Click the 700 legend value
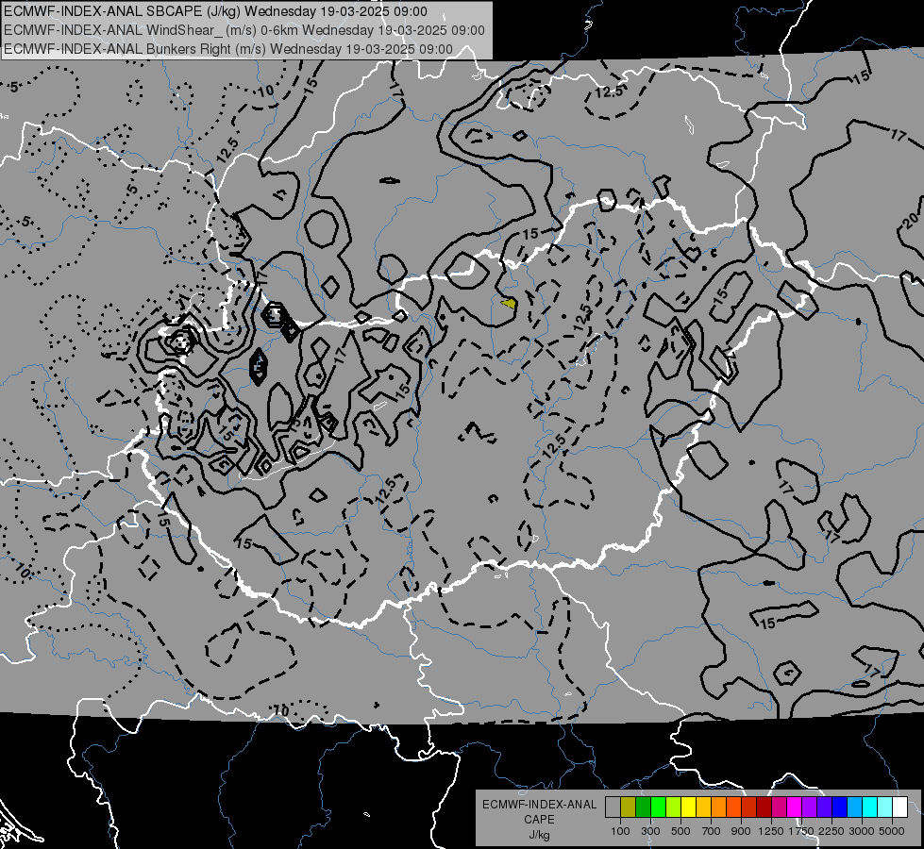 [712, 831]
